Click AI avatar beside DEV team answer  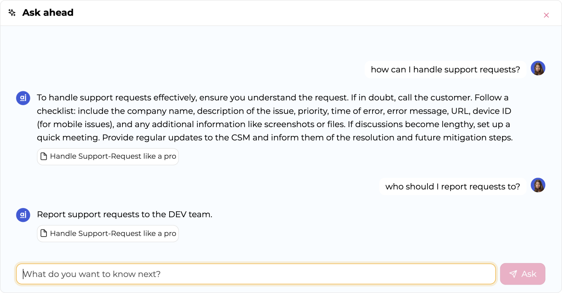23,215
